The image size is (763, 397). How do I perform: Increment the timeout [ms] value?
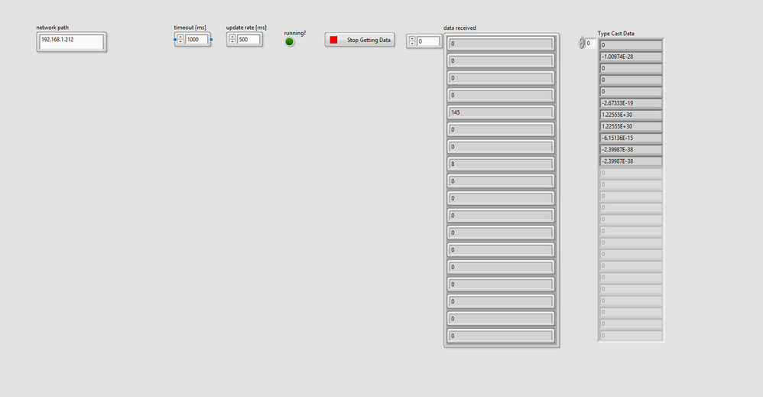point(180,37)
